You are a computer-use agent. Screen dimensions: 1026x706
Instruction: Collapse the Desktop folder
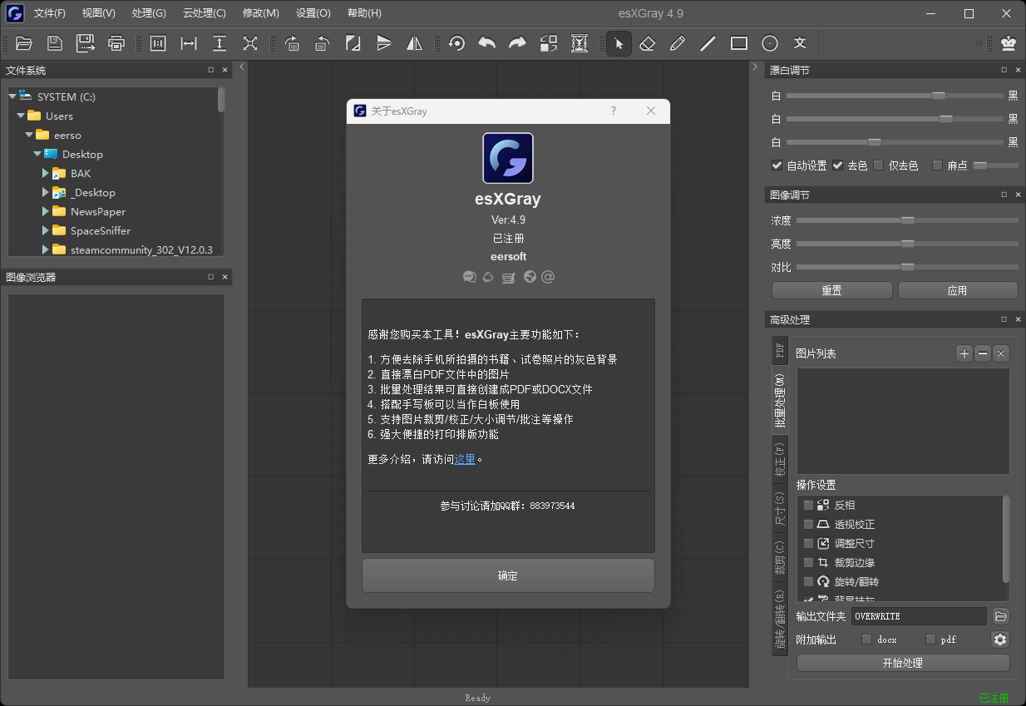click(x=37, y=154)
